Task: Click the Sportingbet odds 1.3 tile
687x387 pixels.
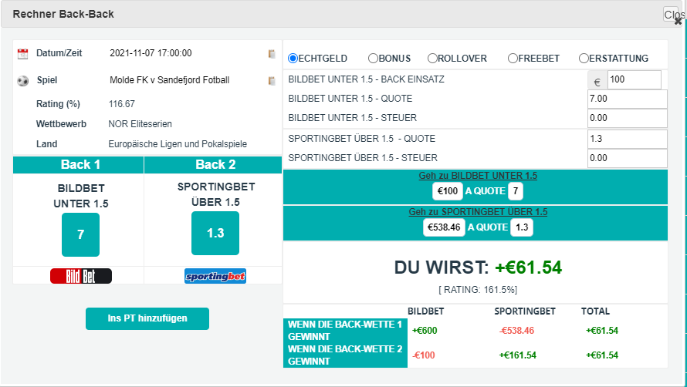Action: pos(215,233)
